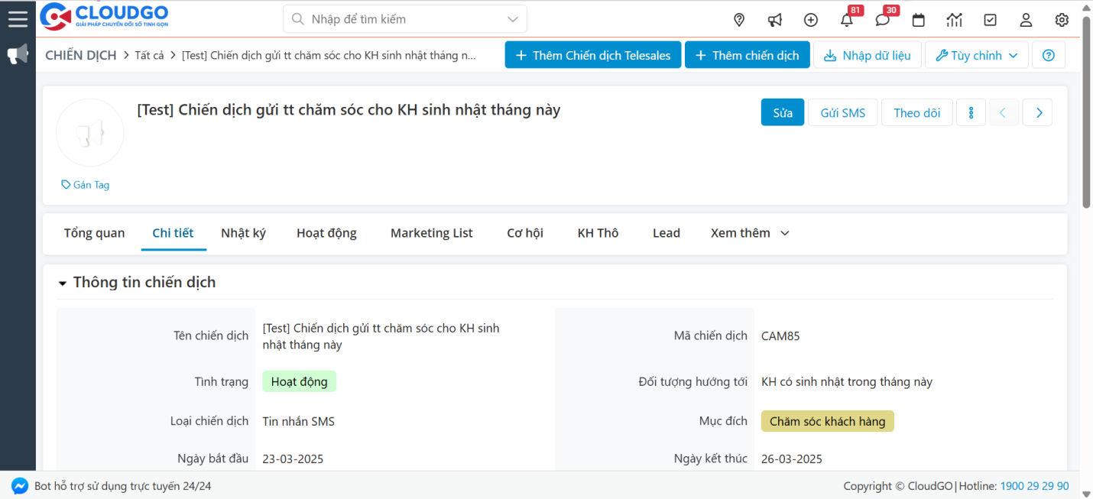Open the help question mark icon
The image size is (1093, 499).
[1049, 55]
